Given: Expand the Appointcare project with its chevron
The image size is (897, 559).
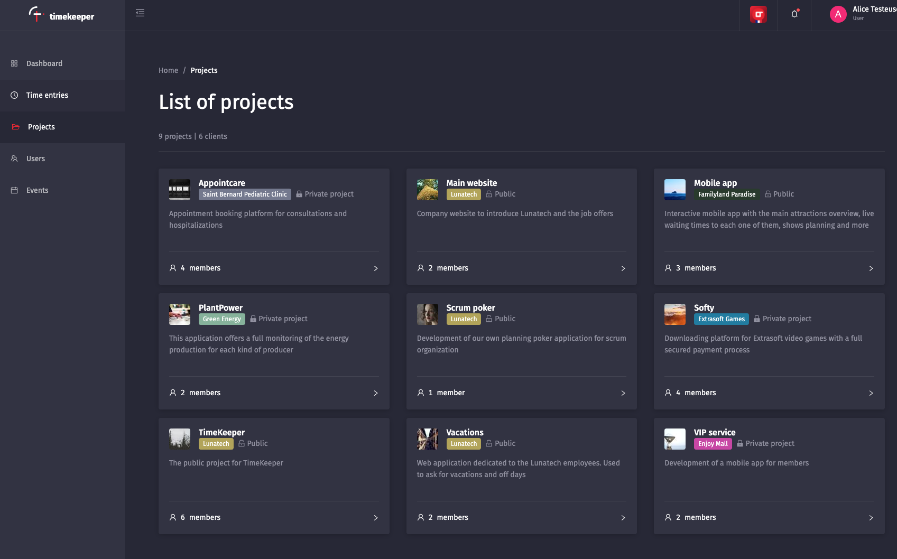Looking at the screenshot, I should (376, 268).
